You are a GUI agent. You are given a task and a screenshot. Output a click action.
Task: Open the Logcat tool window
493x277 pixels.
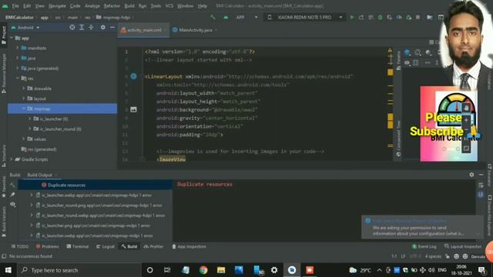click(x=106, y=246)
